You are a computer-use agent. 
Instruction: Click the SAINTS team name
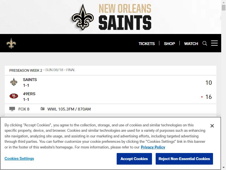click(x=30, y=80)
